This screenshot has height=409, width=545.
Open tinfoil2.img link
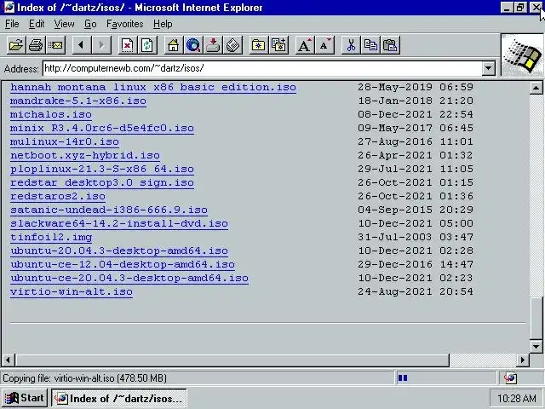pos(51,237)
